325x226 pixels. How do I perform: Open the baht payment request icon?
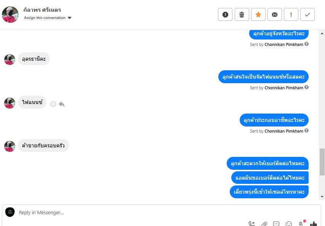tap(301, 223)
